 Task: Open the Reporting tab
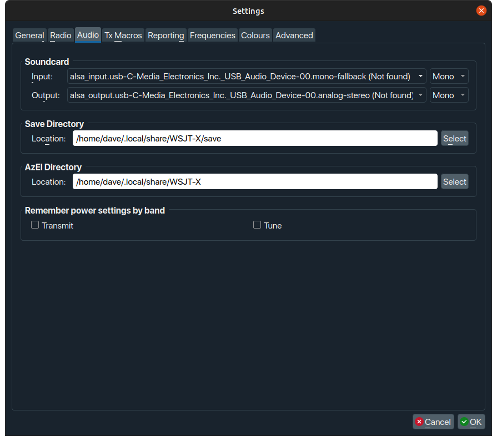click(x=165, y=35)
